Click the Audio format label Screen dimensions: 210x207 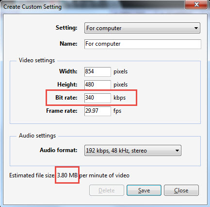[x=59, y=150]
